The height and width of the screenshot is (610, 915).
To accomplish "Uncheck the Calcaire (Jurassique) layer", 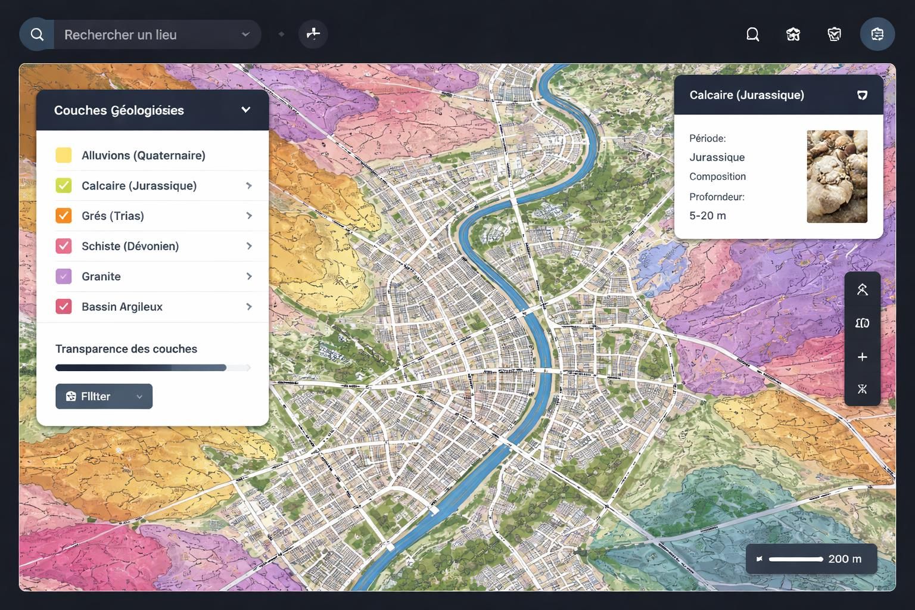I will 64,185.
